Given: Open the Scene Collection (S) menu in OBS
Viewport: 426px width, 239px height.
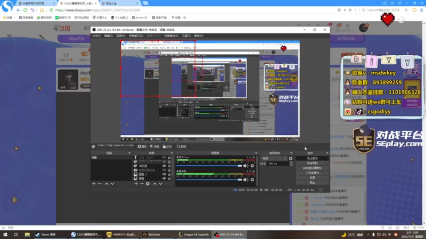Looking at the screenshot, I should pos(171,36).
